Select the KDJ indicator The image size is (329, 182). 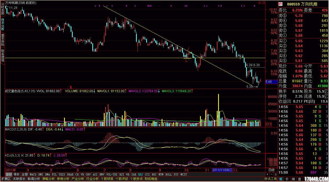pyautogui.click(x=141, y=174)
